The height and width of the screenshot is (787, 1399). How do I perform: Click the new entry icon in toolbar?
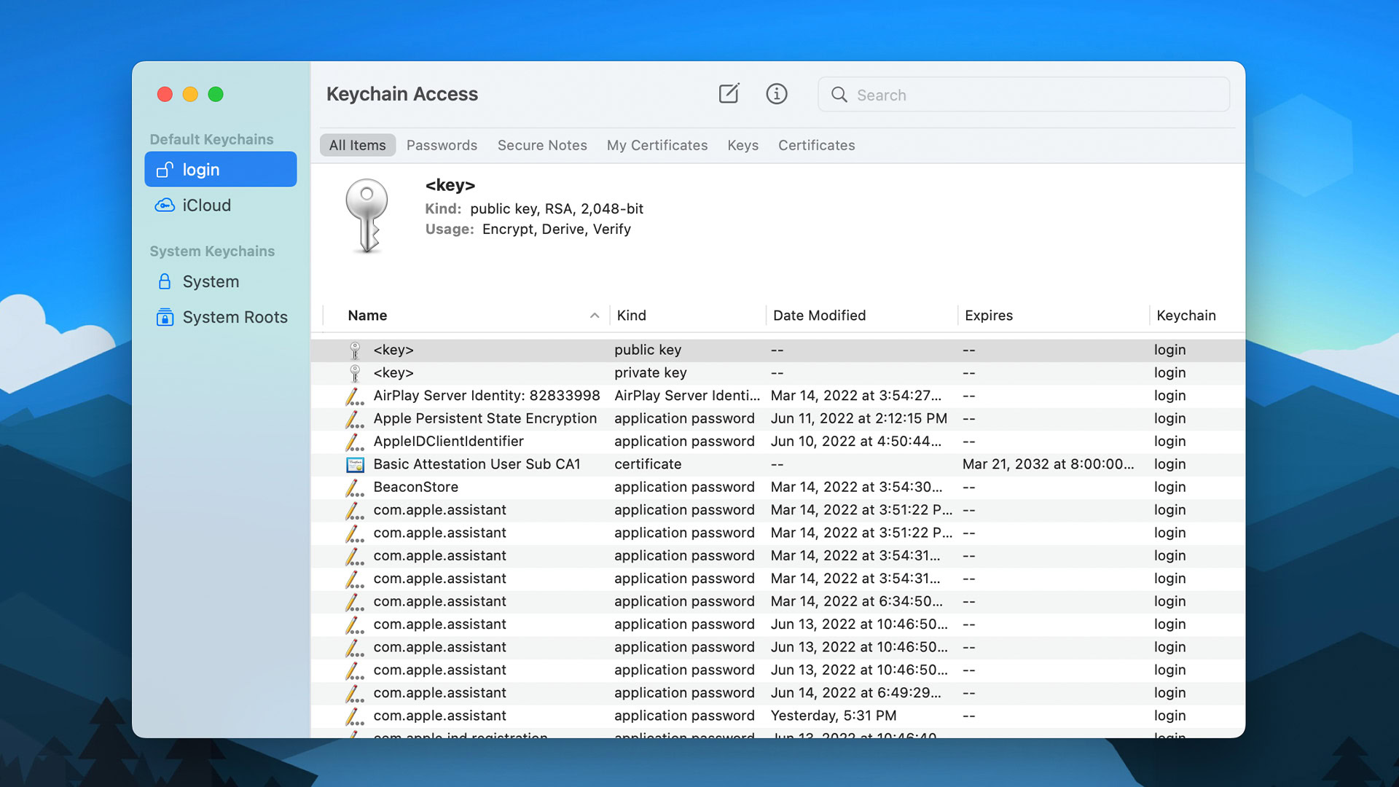(x=729, y=93)
